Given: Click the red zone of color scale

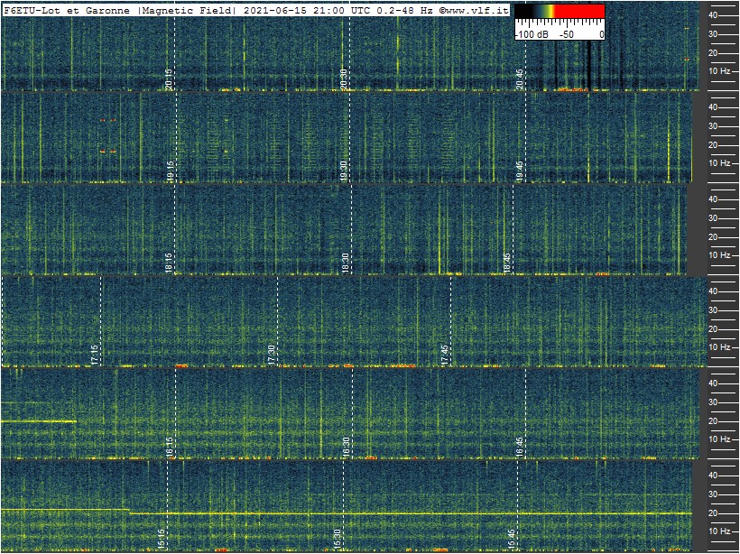Looking at the screenshot, I should 579,11.
